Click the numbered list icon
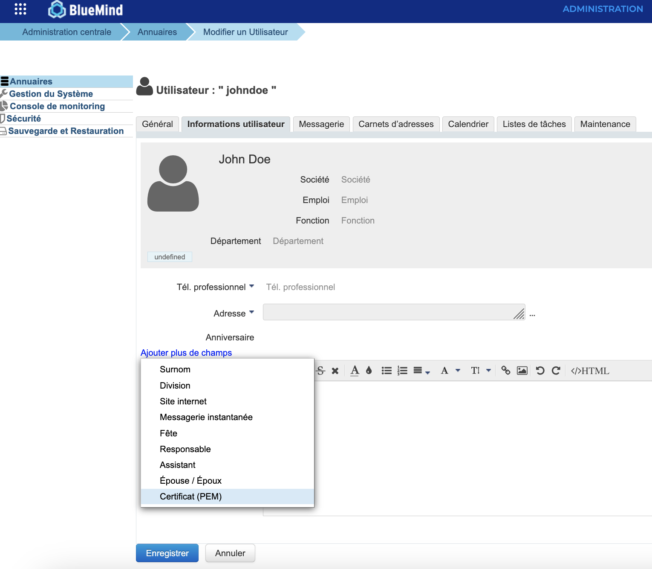 [x=402, y=371]
